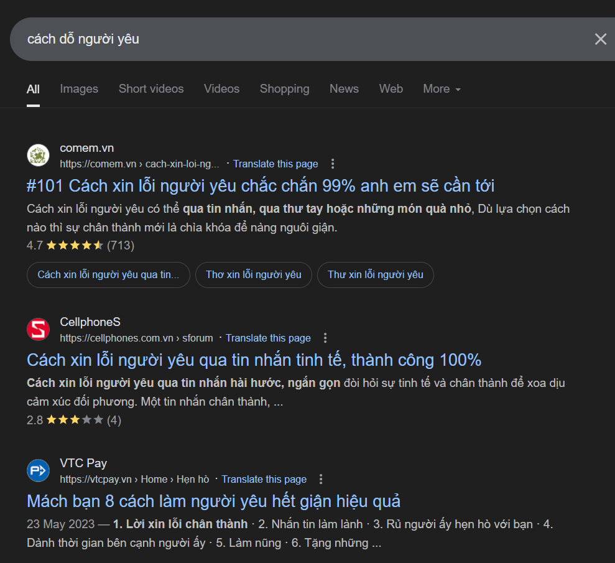Expand the More search filters dropdown

(442, 89)
